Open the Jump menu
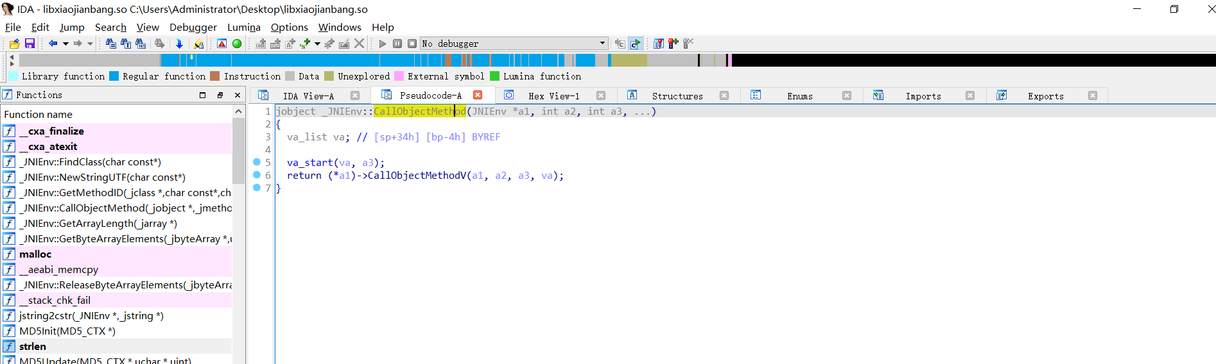Screen dimensions: 1216x364 [72, 27]
